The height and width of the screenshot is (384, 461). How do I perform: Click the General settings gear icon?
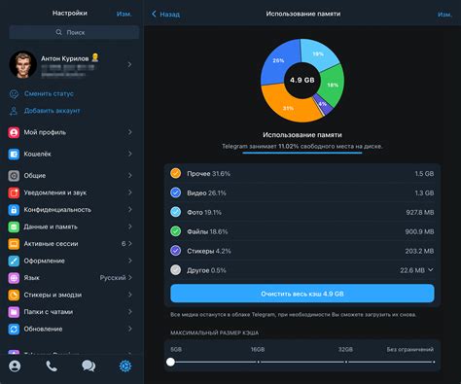point(14,175)
